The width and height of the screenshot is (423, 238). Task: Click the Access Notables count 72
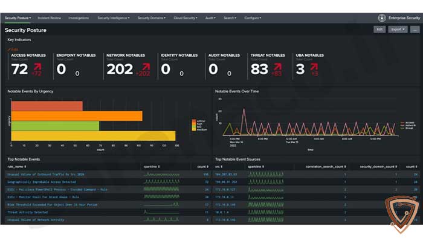click(20, 69)
